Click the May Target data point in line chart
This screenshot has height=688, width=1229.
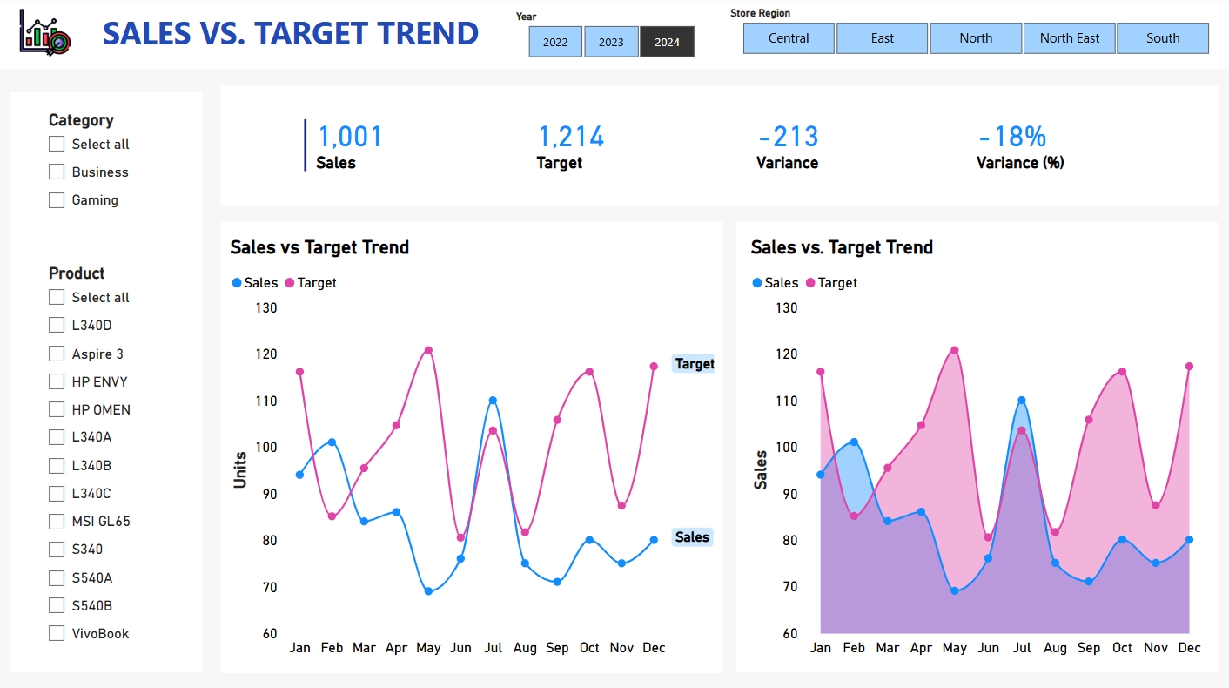428,351
